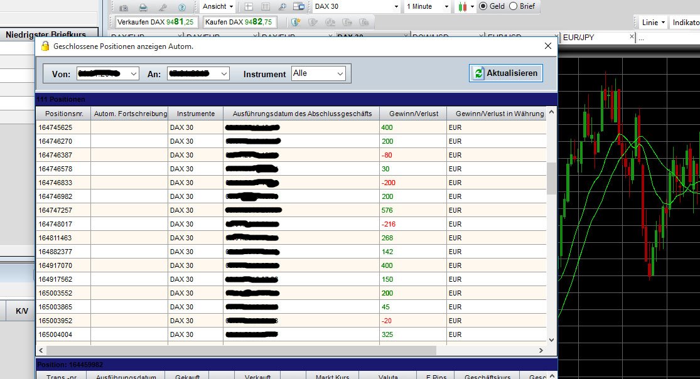
Task: Sort by Positionsnr. column header
Action: point(64,114)
